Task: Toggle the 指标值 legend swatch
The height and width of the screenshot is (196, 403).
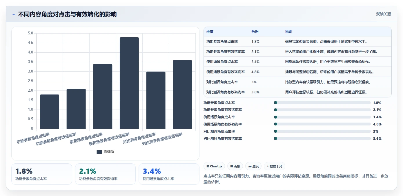Action: tap(99, 152)
